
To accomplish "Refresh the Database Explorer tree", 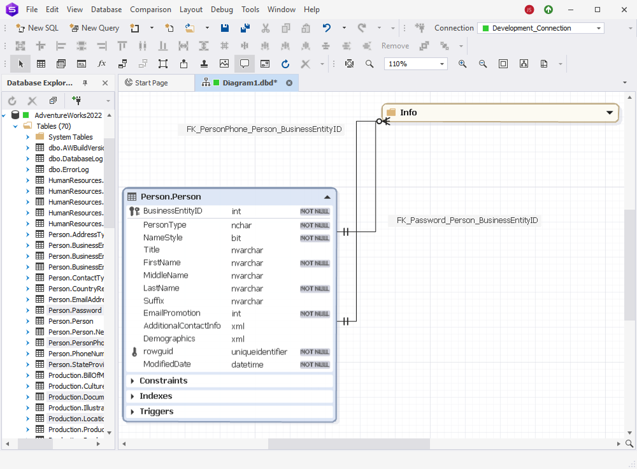I will pos(11,100).
